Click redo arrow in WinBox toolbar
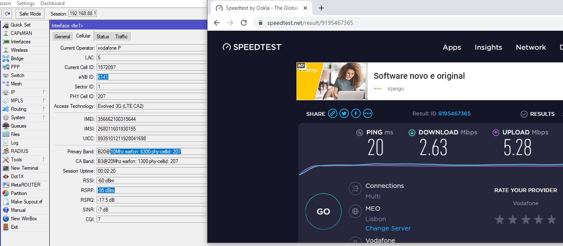The height and width of the screenshot is (246, 563). pyautogui.click(x=7, y=14)
